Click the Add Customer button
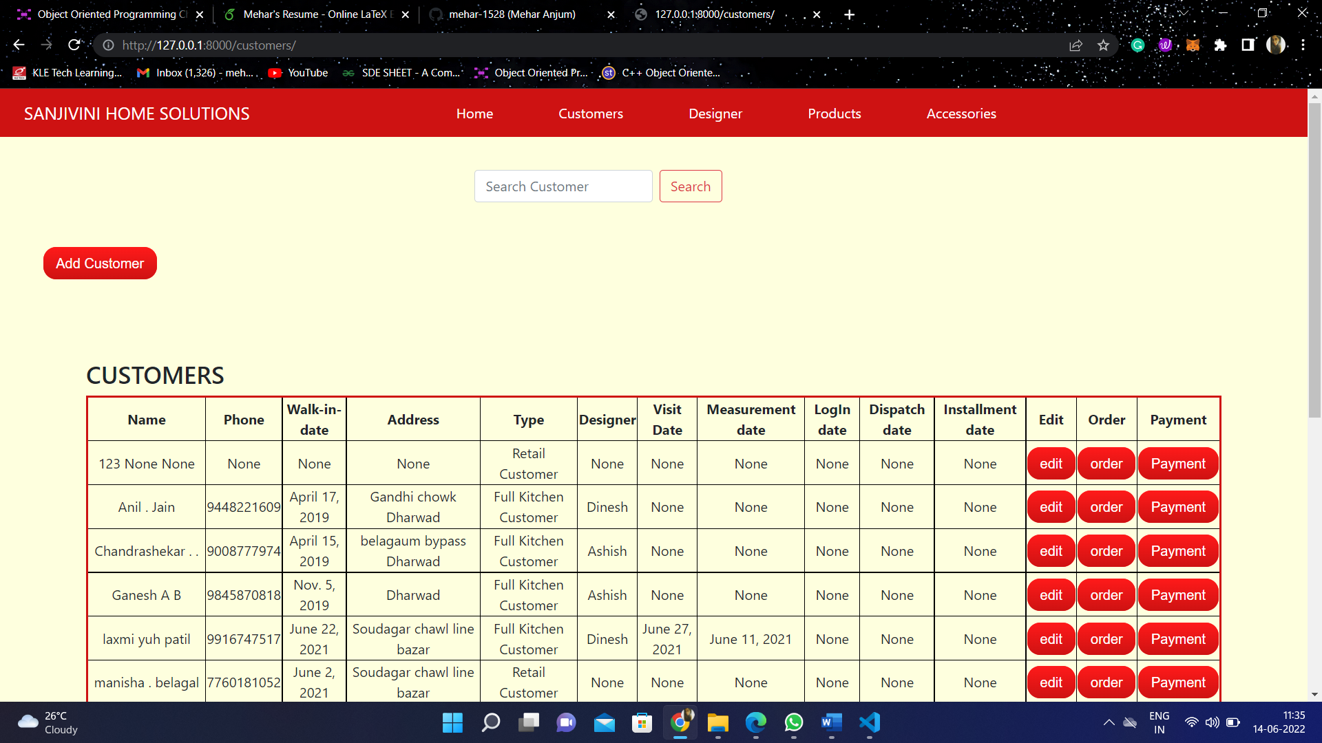Viewport: 1322px width, 743px height. [99, 263]
